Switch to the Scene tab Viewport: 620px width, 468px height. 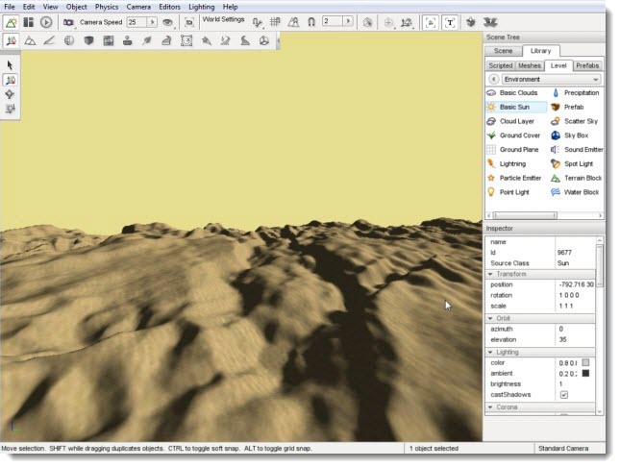503,51
